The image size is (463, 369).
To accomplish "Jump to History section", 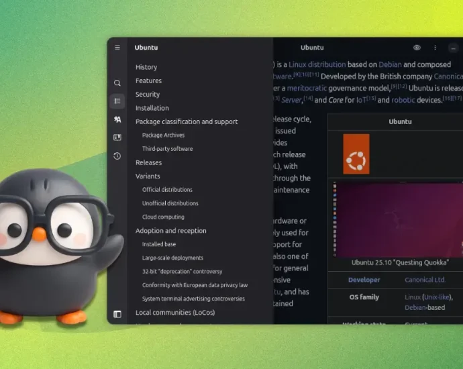I will [x=146, y=67].
